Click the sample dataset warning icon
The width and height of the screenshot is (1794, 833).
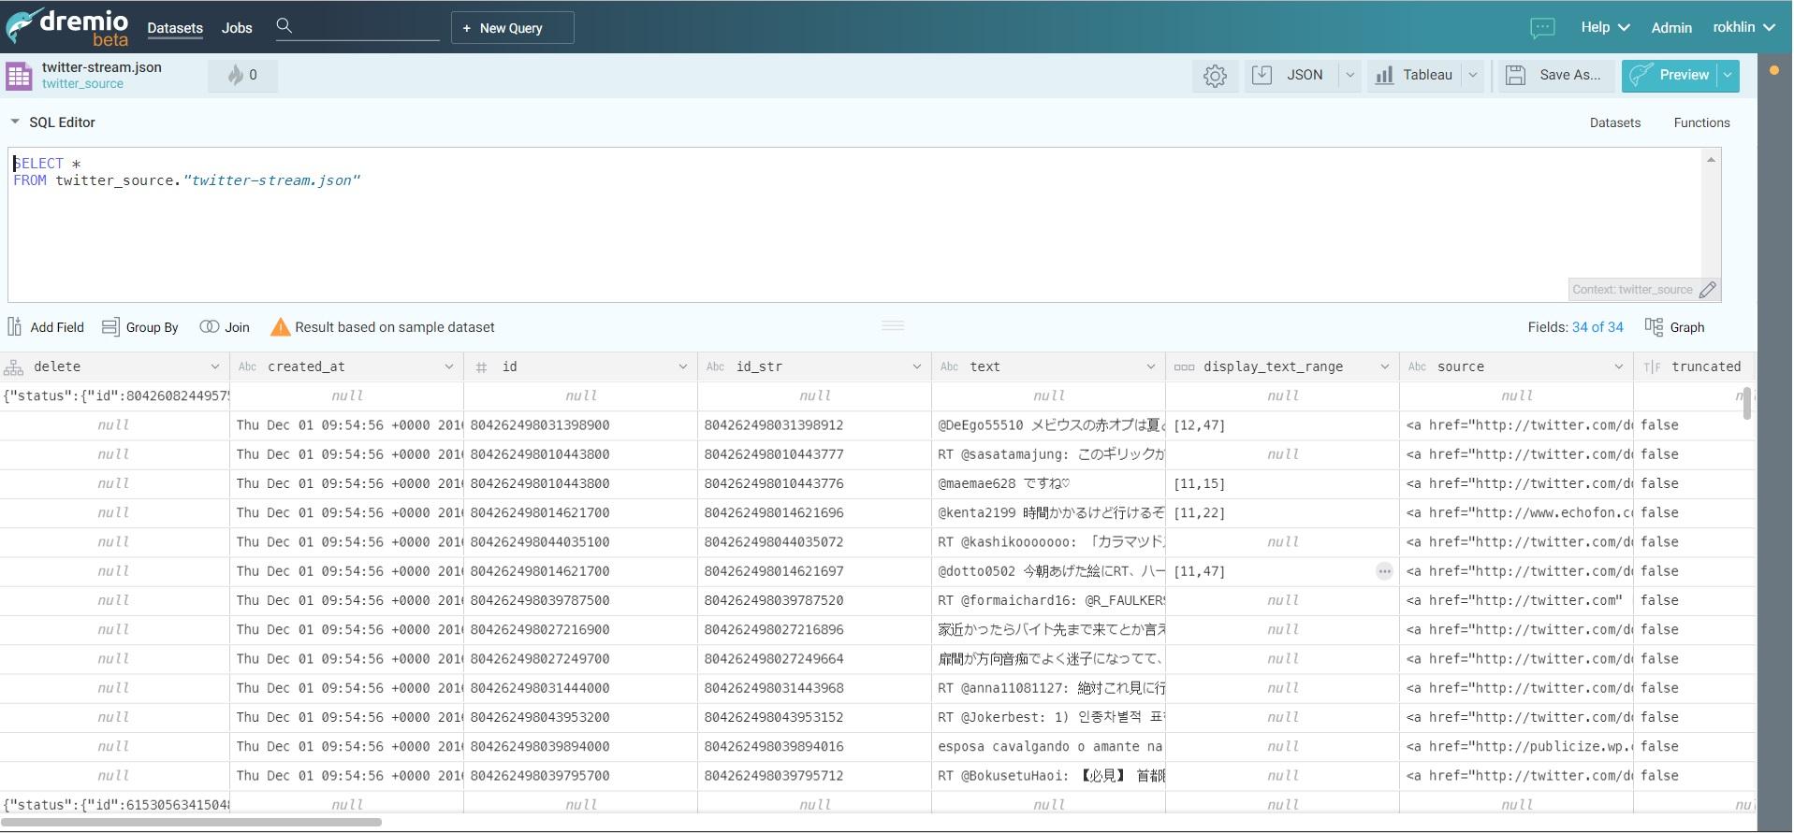point(280,327)
